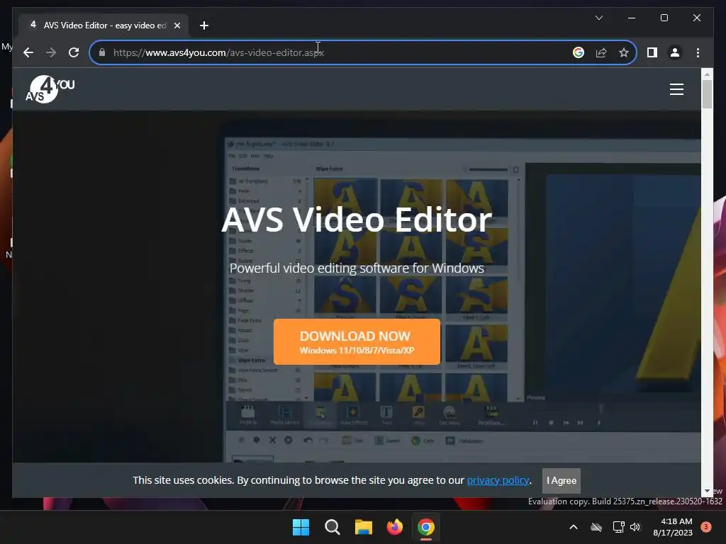Screen dimensions: 726x544
Task: Click the OneDrive cloud tray icon
Action: (x=596, y=527)
